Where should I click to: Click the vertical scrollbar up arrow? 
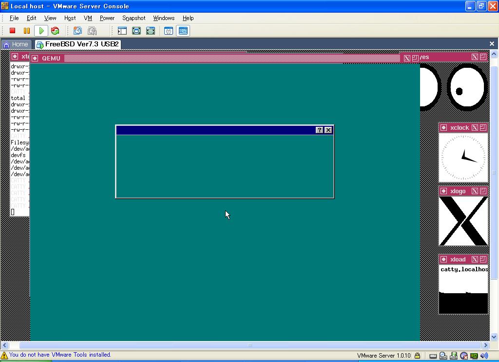pyautogui.click(x=494, y=54)
